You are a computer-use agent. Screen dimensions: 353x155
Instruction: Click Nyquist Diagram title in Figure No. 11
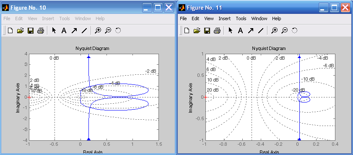[x=269, y=48]
